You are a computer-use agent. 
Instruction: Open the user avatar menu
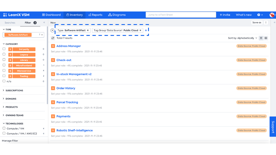pos(272,15)
